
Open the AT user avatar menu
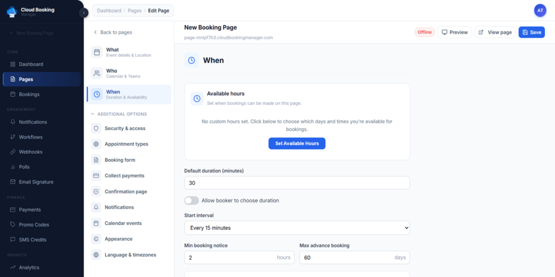(x=540, y=10)
